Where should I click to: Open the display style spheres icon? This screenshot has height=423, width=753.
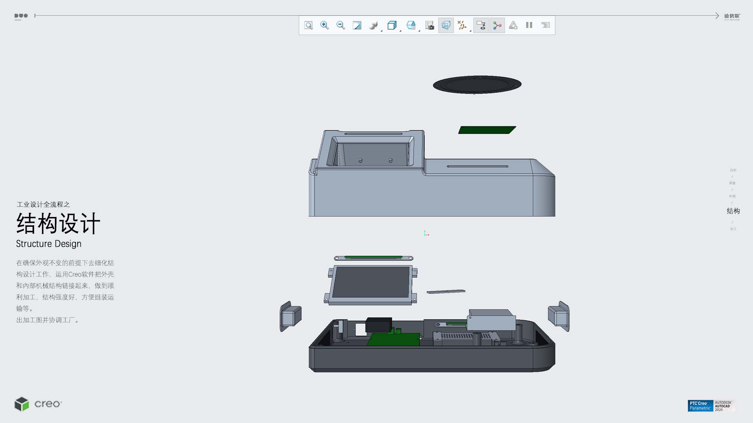coord(373,25)
